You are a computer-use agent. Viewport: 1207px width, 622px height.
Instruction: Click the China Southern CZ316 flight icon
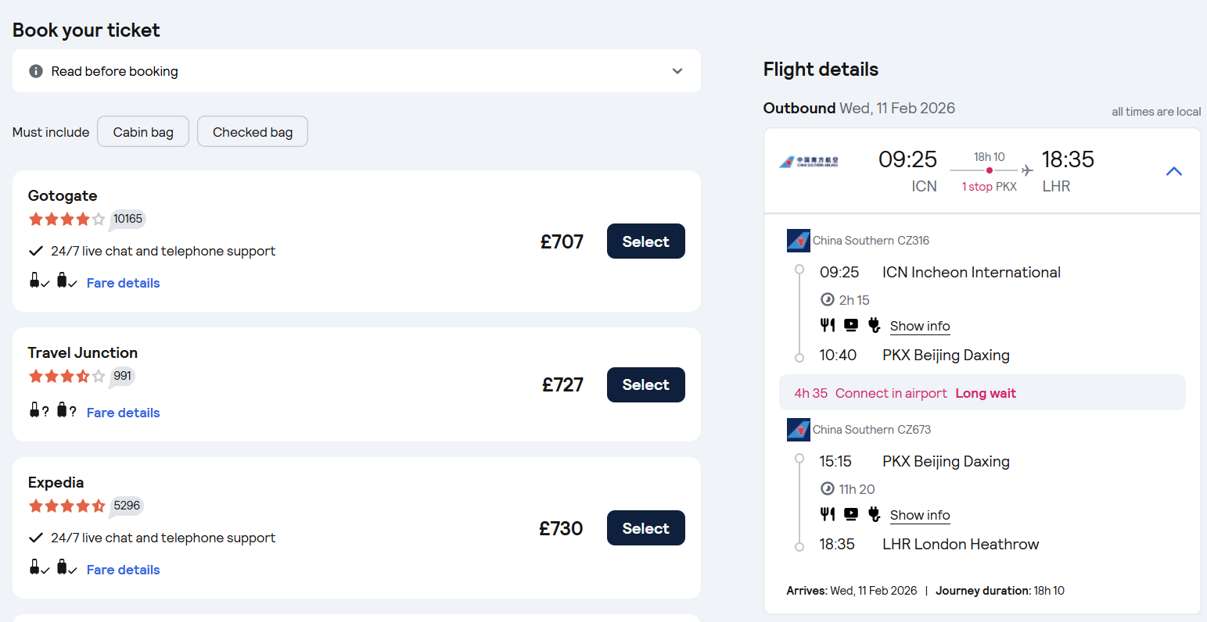[x=798, y=241]
